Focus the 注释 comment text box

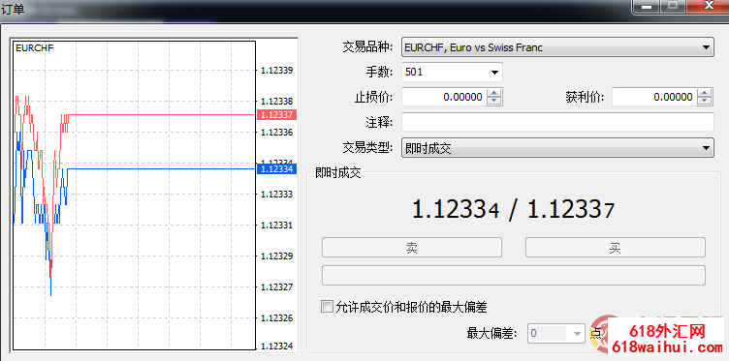pyautogui.click(x=557, y=122)
